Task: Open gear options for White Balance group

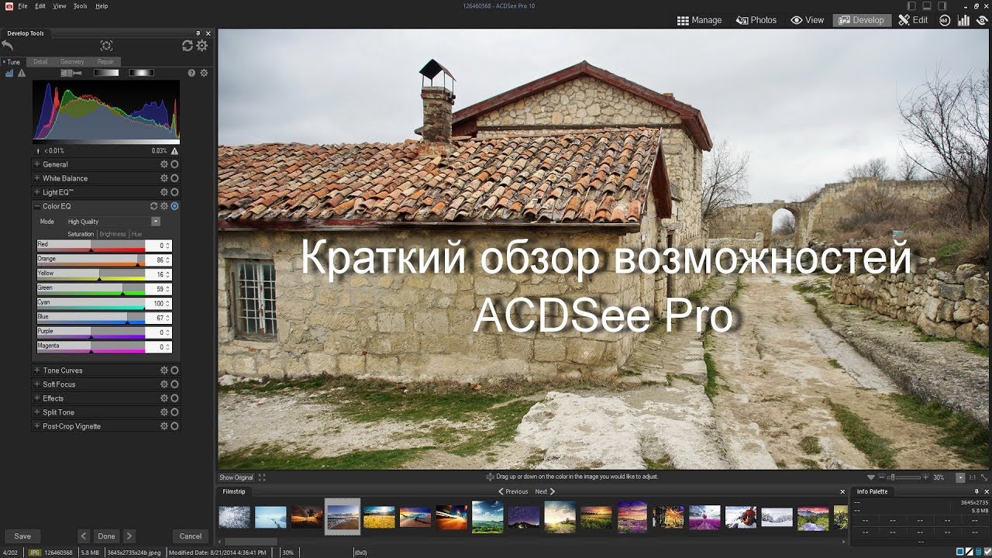Action: pos(164,178)
